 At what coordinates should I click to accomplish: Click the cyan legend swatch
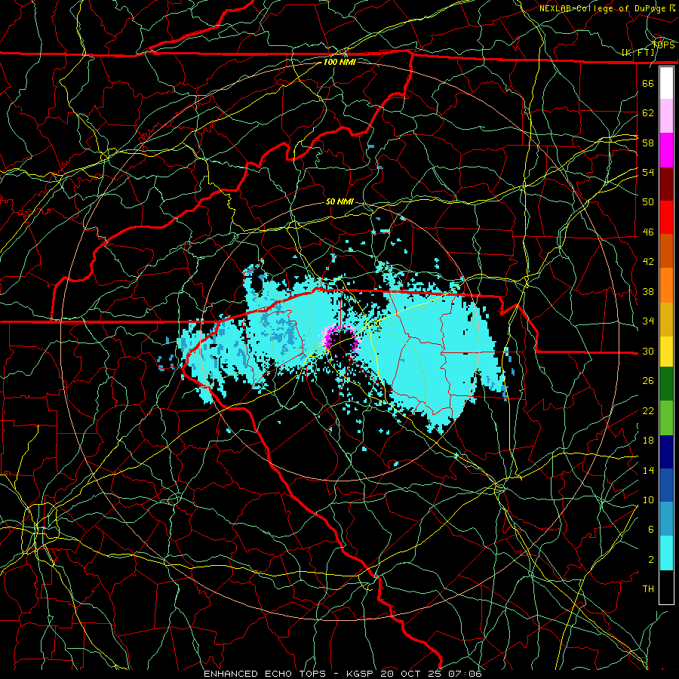coord(666,553)
